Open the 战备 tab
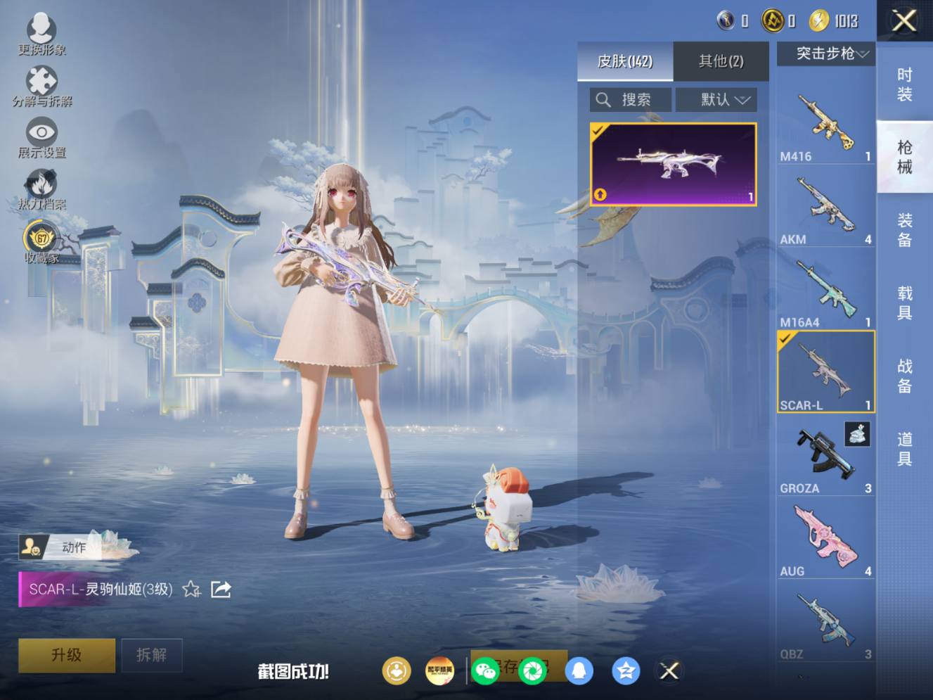This screenshot has height=700, width=933. (x=905, y=376)
